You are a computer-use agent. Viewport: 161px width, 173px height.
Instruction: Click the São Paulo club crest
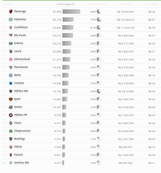pyautogui.click(x=11, y=36)
